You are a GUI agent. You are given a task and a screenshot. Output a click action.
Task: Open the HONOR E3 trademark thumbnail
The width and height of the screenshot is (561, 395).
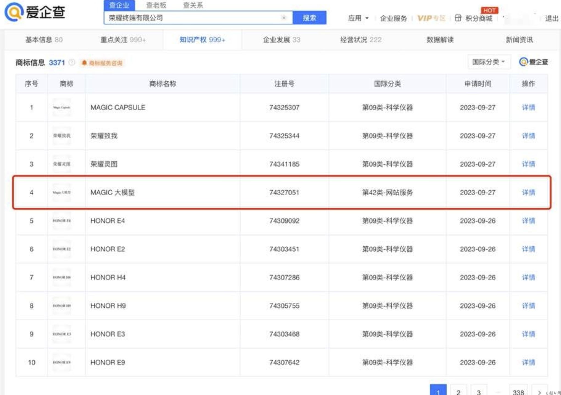(62, 334)
